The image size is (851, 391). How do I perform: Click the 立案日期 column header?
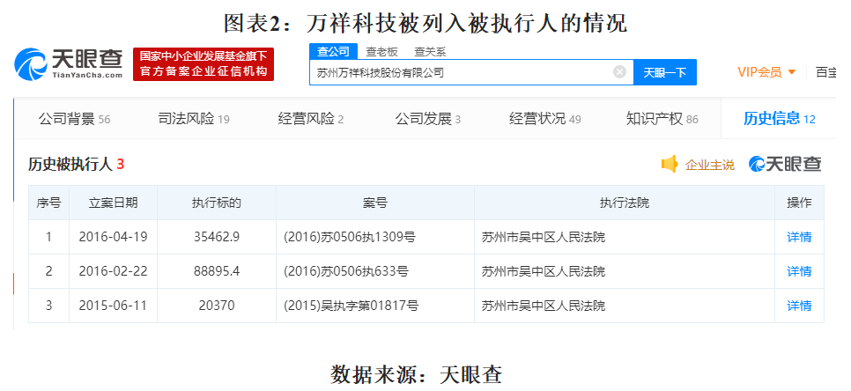[x=113, y=203]
